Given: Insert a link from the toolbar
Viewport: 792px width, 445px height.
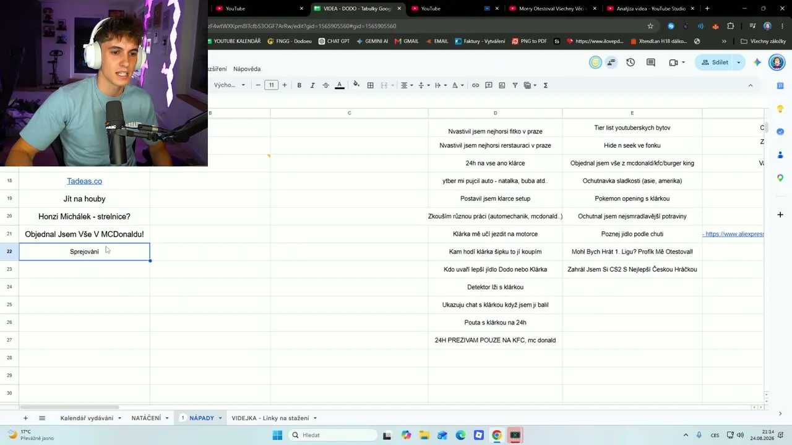Looking at the screenshot, I should 475,85.
